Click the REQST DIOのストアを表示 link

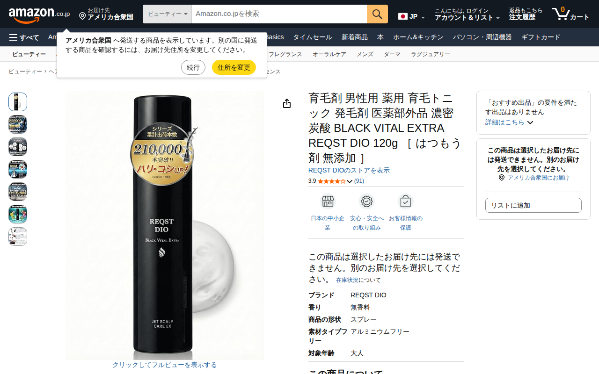click(x=349, y=170)
